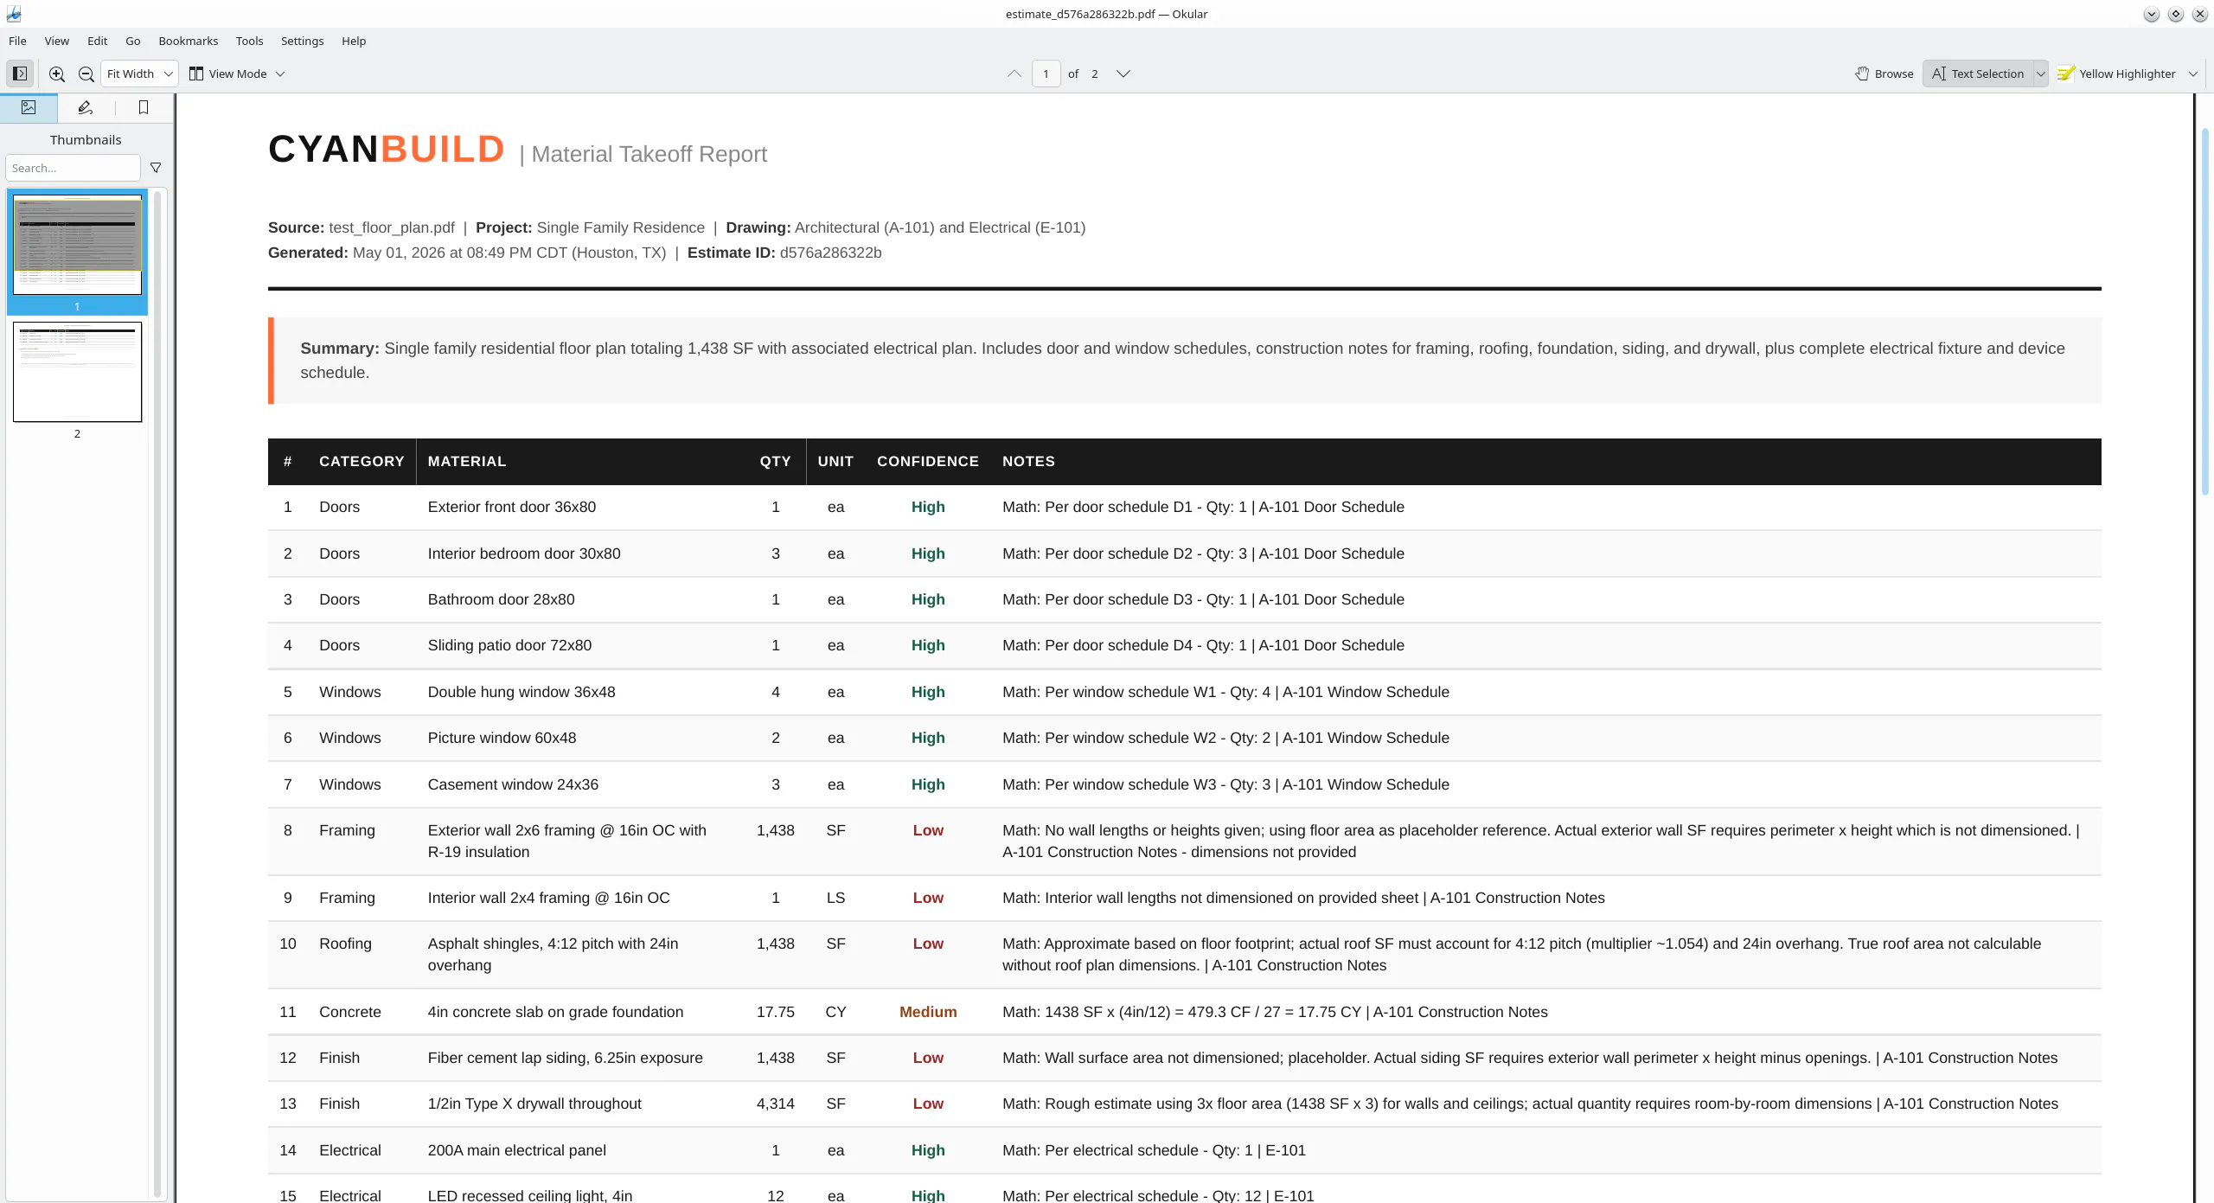
Task: Click quantity '17.75' in Concrete row
Action: tap(775, 1012)
